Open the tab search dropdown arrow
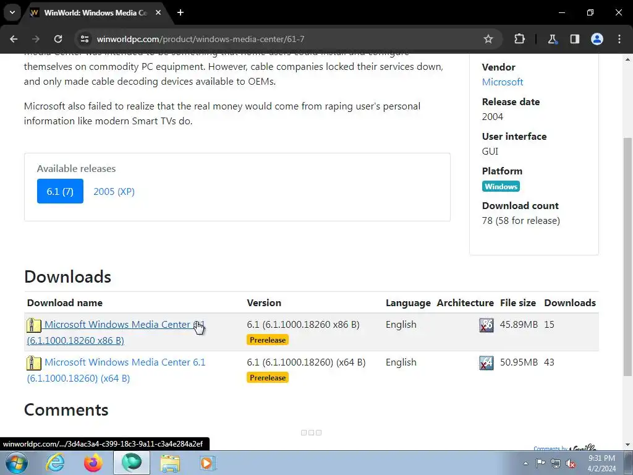This screenshot has width=633, height=475. click(12, 12)
